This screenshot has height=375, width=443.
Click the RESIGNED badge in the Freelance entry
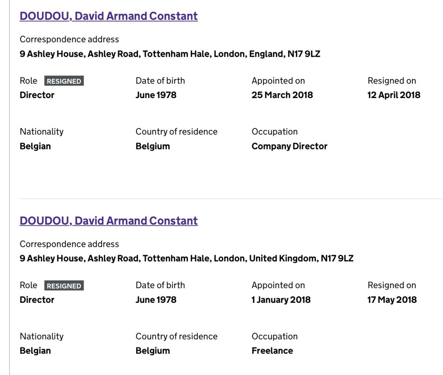click(x=64, y=286)
